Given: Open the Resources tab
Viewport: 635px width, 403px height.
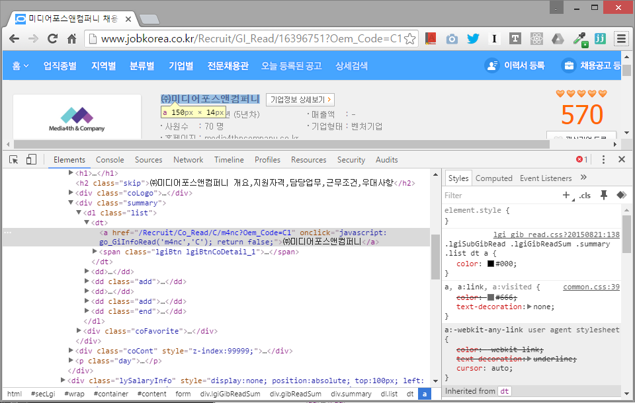Looking at the screenshot, I should point(309,160).
